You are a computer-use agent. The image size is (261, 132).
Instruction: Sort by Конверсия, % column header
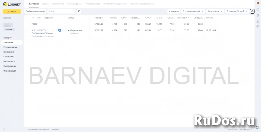tap(183, 18)
